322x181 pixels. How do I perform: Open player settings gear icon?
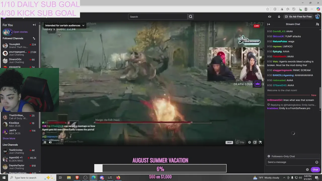pyautogui.click(x=250, y=142)
